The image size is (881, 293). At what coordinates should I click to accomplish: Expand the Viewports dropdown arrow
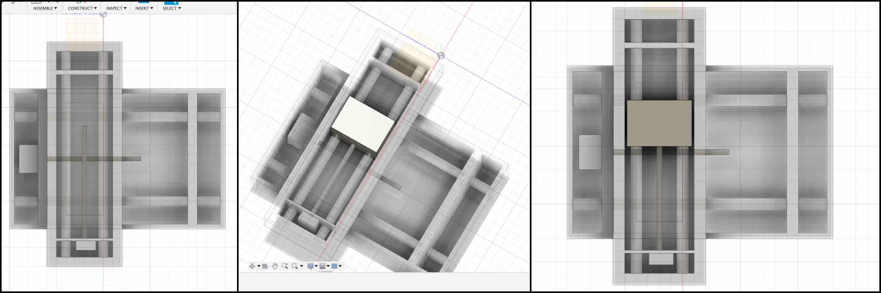[x=340, y=266]
